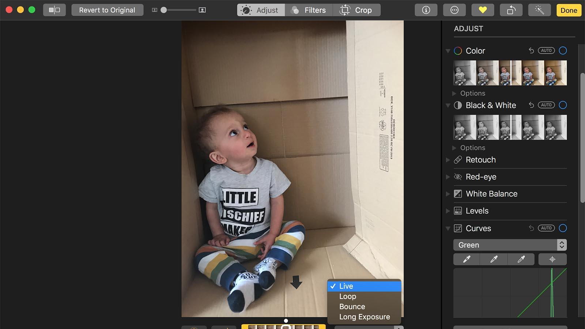Click the yellow Done button
The width and height of the screenshot is (585, 329).
tap(569, 10)
